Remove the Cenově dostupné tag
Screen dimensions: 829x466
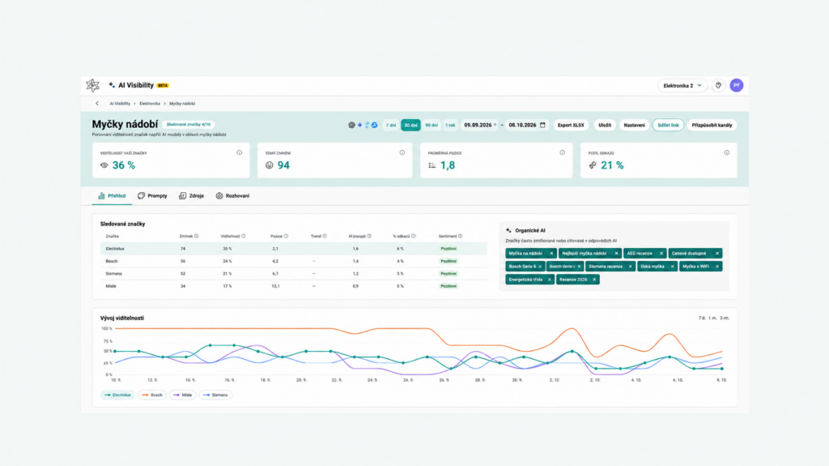(717, 254)
